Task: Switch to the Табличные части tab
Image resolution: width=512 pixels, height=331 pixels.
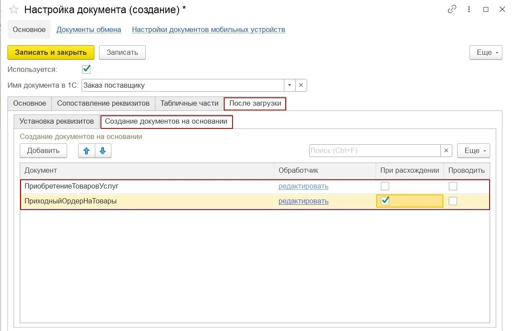Action: tap(189, 103)
